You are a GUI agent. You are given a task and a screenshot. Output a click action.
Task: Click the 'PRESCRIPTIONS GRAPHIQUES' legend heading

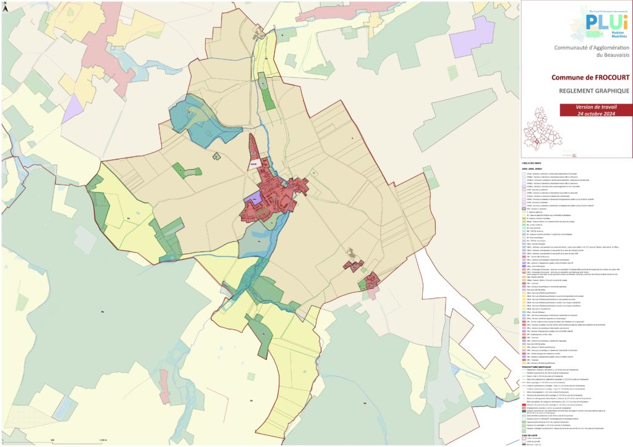pyautogui.click(x=537, y=367)
